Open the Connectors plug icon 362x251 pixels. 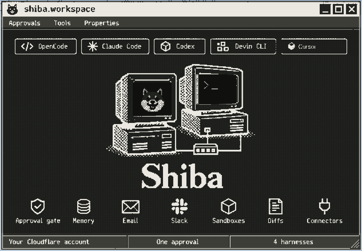point(325,206)
